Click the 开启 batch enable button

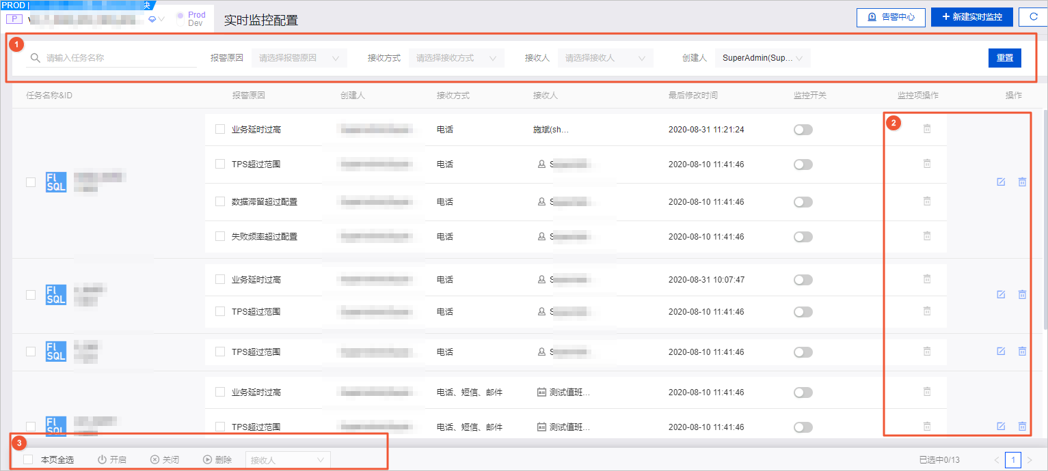pos(112,460)
